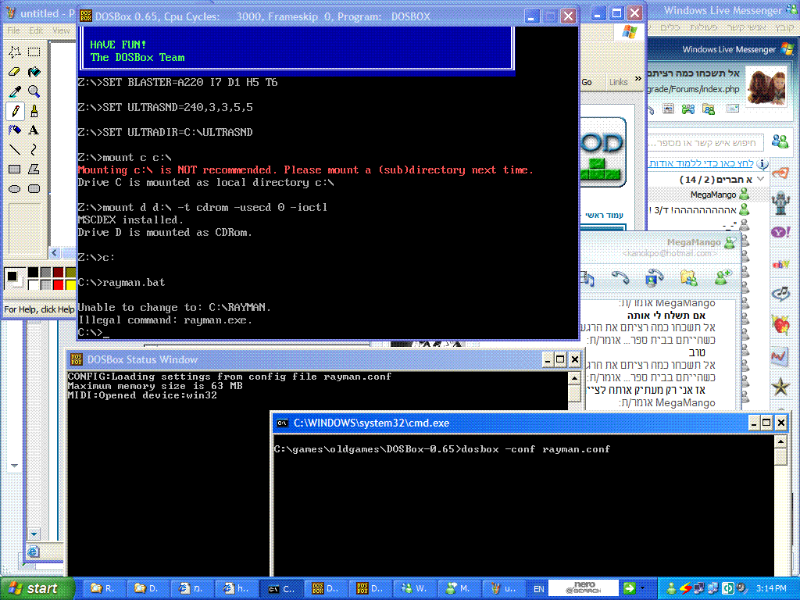Pick the black color swatch in Paint palette
This screenshot has height=600, width=800.
point(33,273)
